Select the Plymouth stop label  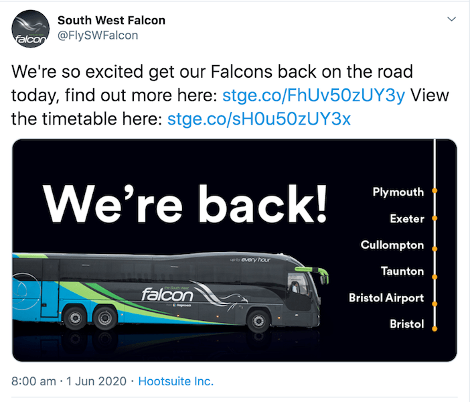click(398, 192)
